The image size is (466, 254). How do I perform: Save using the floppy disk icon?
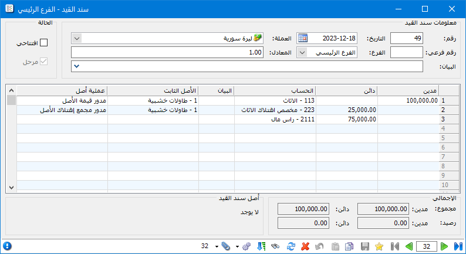(365, 246)
